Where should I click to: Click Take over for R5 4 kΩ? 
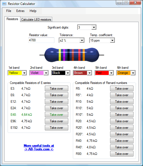(122, 89)
